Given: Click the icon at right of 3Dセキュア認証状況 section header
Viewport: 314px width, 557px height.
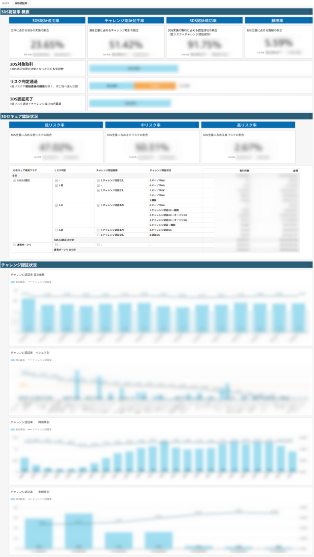Looking at the screenshot, I should pyautogui.click(x=311, y=116).
